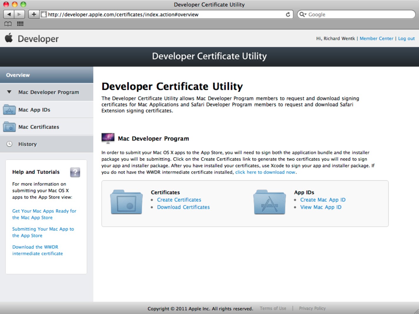Screen dimensions: 419x314
Task: Click the Privacy Policy footer link
Action: coord(312,308)
